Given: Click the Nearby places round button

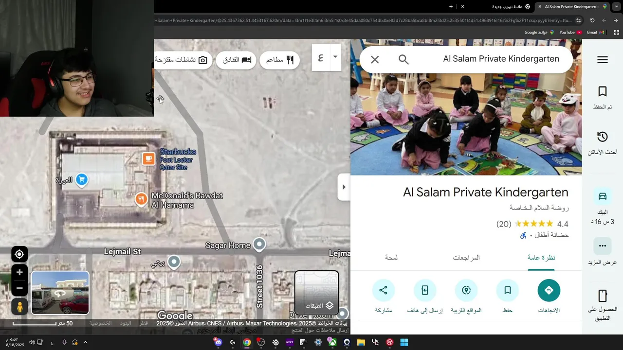Looking at the screenshot, I should coord(466,290).
